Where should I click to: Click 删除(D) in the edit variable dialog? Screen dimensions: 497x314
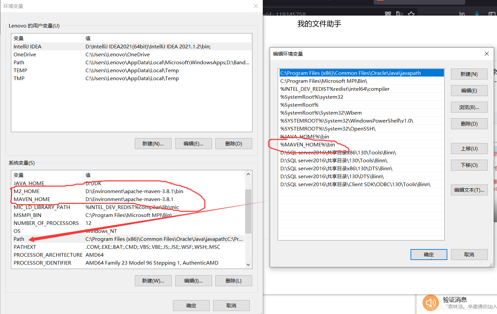[x=469, y=124]
